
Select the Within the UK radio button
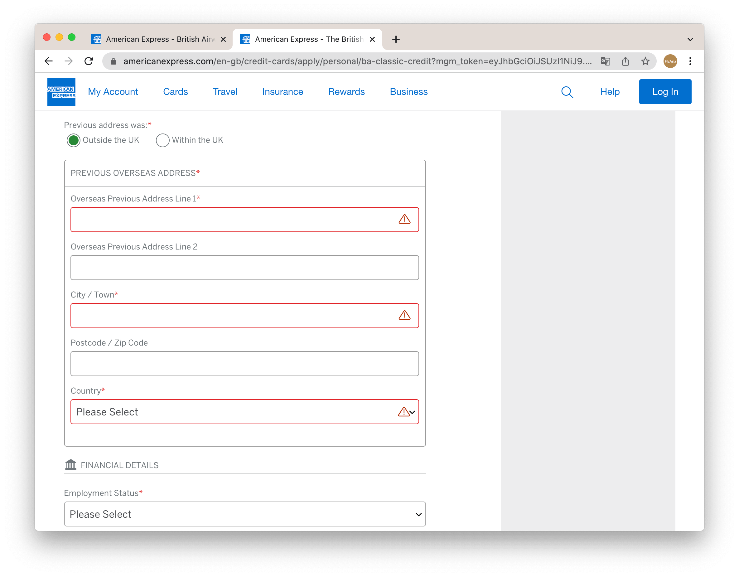pos(162,140)
